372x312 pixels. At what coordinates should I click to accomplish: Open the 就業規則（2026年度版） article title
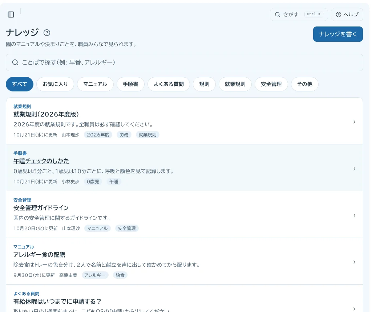pos(46,114)
